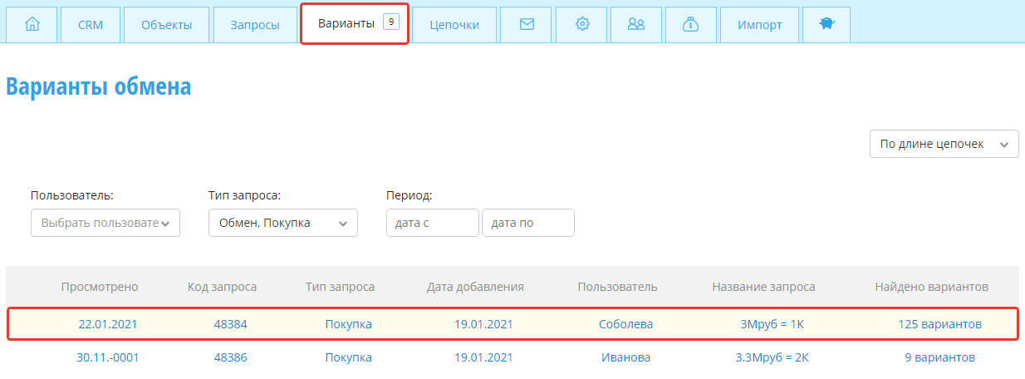Go to the Запросы tab

(255, 25)
